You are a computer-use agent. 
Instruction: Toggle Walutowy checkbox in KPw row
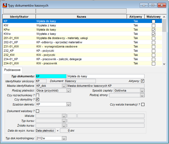coord(153,30)
